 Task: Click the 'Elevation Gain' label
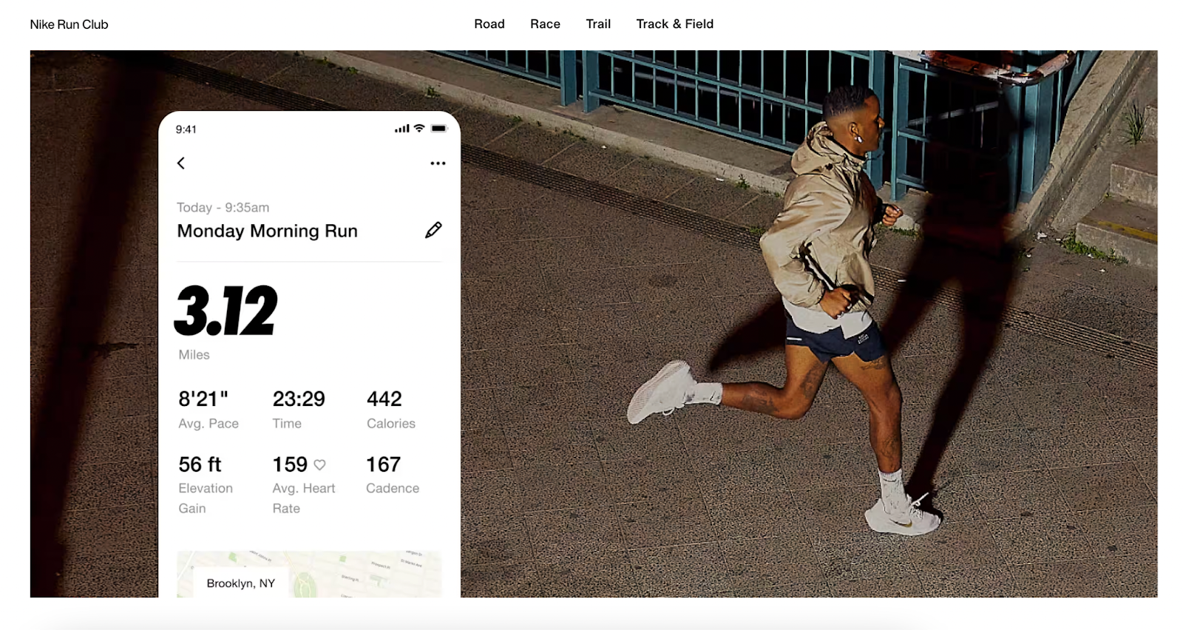click(x=206, y=498)
